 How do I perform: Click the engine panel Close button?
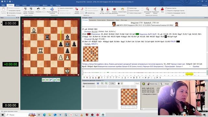point(137,84)
